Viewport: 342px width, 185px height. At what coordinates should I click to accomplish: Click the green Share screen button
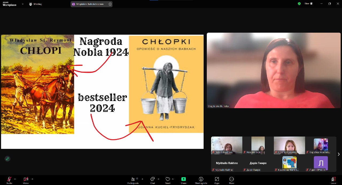click(184, 180)
